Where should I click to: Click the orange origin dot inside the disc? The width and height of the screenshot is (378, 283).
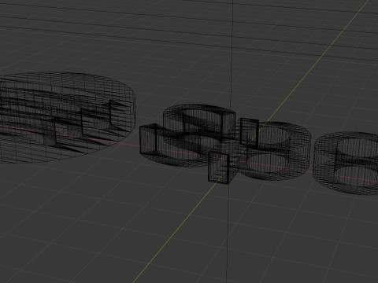point(39,112)
